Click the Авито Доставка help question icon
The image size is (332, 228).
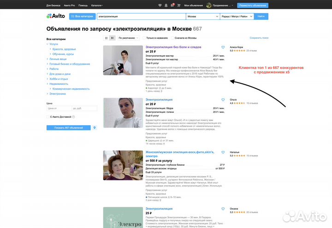pos(73,117)
